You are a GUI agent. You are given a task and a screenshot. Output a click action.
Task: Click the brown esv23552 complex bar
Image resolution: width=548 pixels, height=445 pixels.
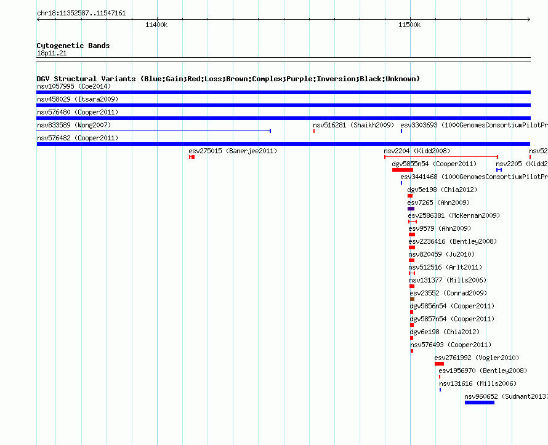(412, 299)
